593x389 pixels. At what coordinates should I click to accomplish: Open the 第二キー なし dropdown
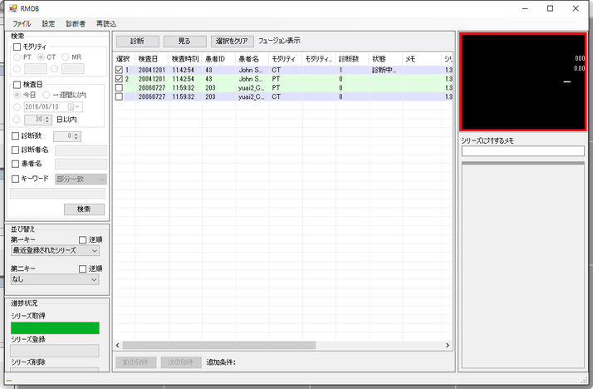[55, 279]
